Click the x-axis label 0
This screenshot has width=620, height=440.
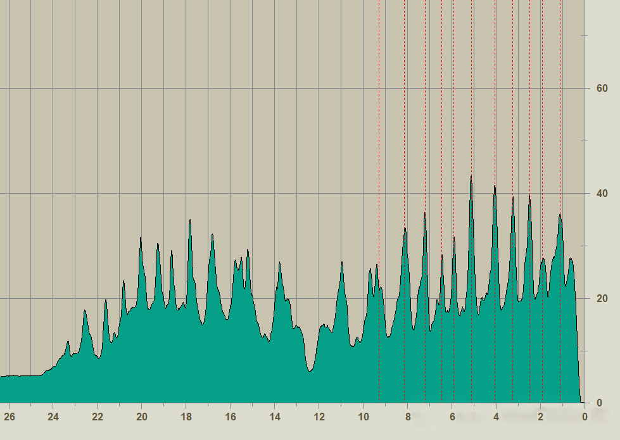(585, 417)
